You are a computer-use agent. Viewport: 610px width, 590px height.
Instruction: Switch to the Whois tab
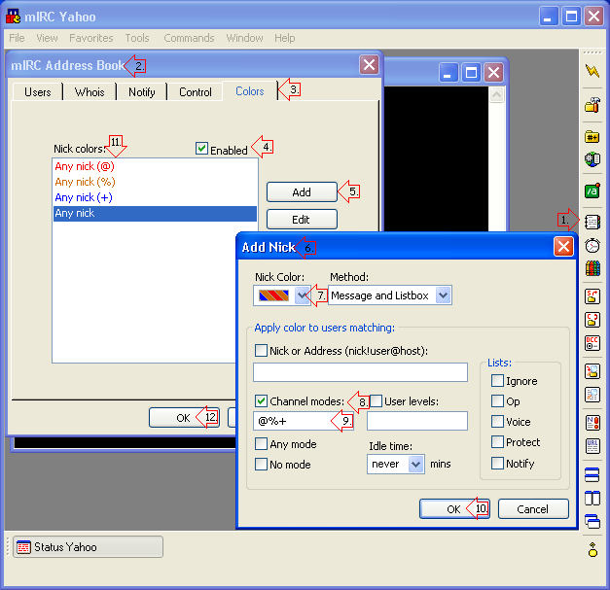click(x=90, y=92)
